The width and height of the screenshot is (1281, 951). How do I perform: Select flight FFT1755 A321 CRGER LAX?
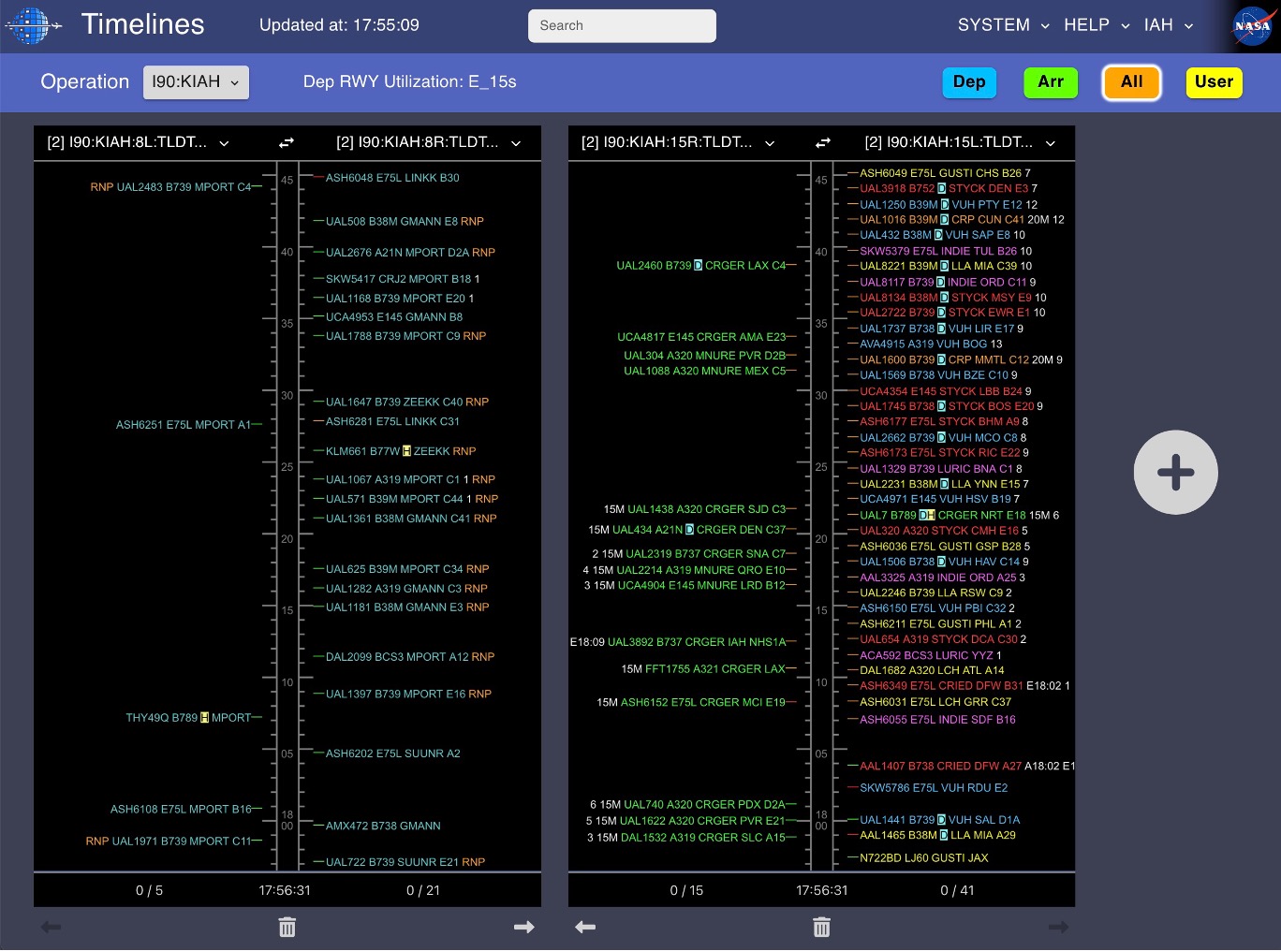point(703,669)
